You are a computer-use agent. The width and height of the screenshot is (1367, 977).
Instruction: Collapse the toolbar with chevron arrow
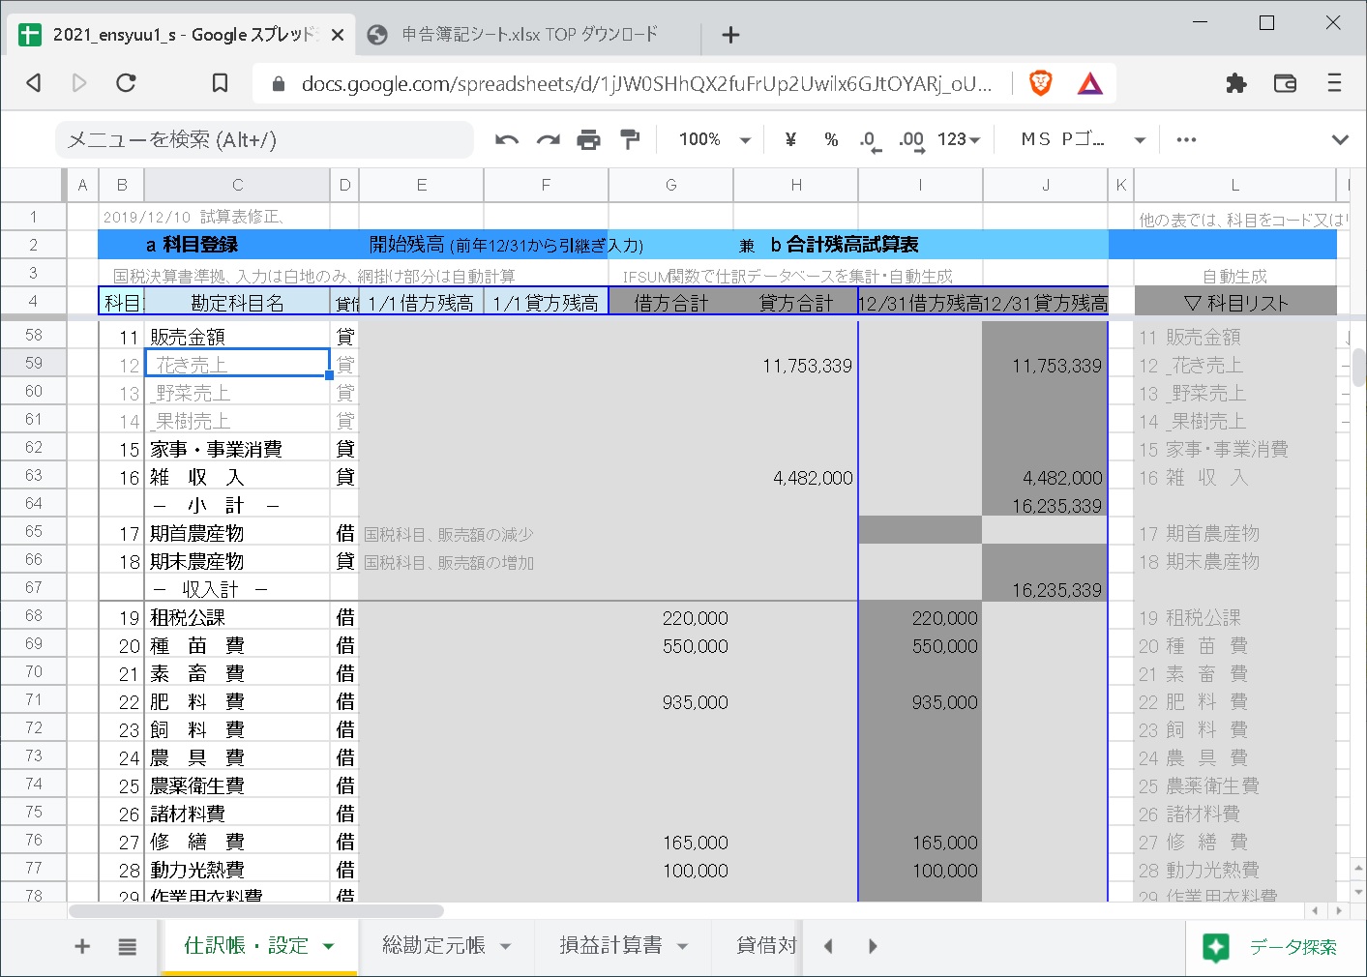1340,139
